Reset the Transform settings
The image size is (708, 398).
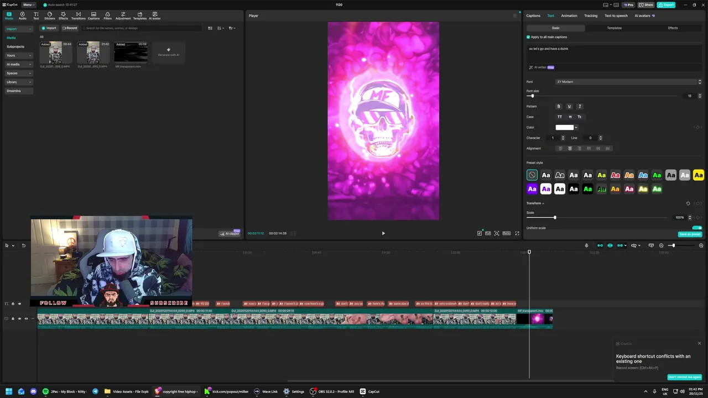(x=688, y=203)
